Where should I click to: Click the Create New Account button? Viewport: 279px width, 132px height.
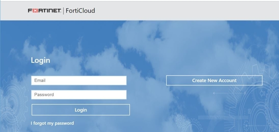point(214,80)
